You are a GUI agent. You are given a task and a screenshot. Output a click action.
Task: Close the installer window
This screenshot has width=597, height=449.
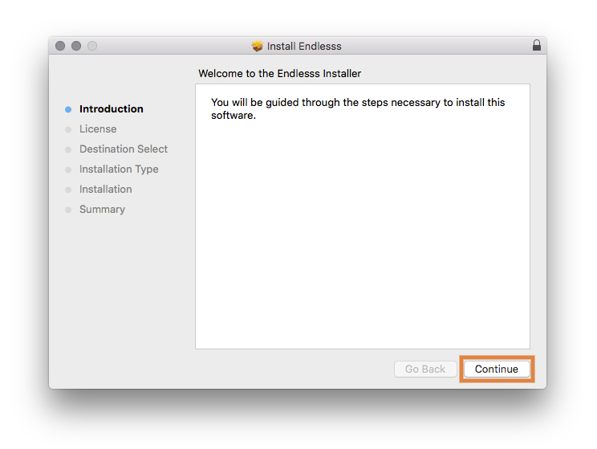point(60,46)
